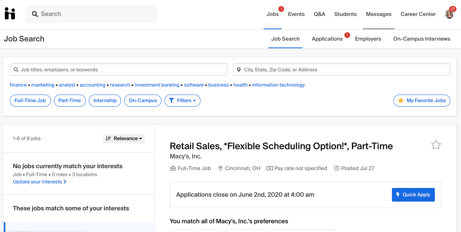Click the magnifier icon in top search

click(x=35, y=14)
